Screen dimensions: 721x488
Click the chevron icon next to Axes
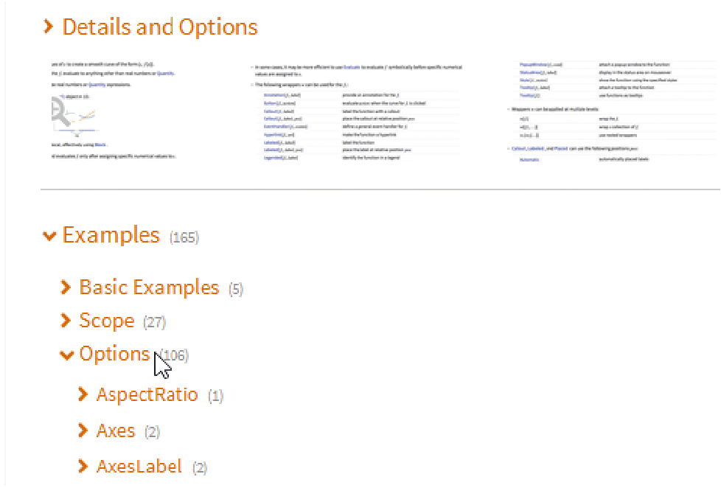[83, 431]
